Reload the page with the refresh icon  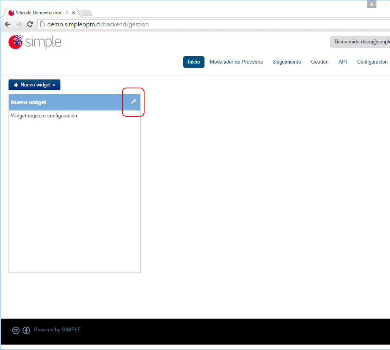coord(30,24)
